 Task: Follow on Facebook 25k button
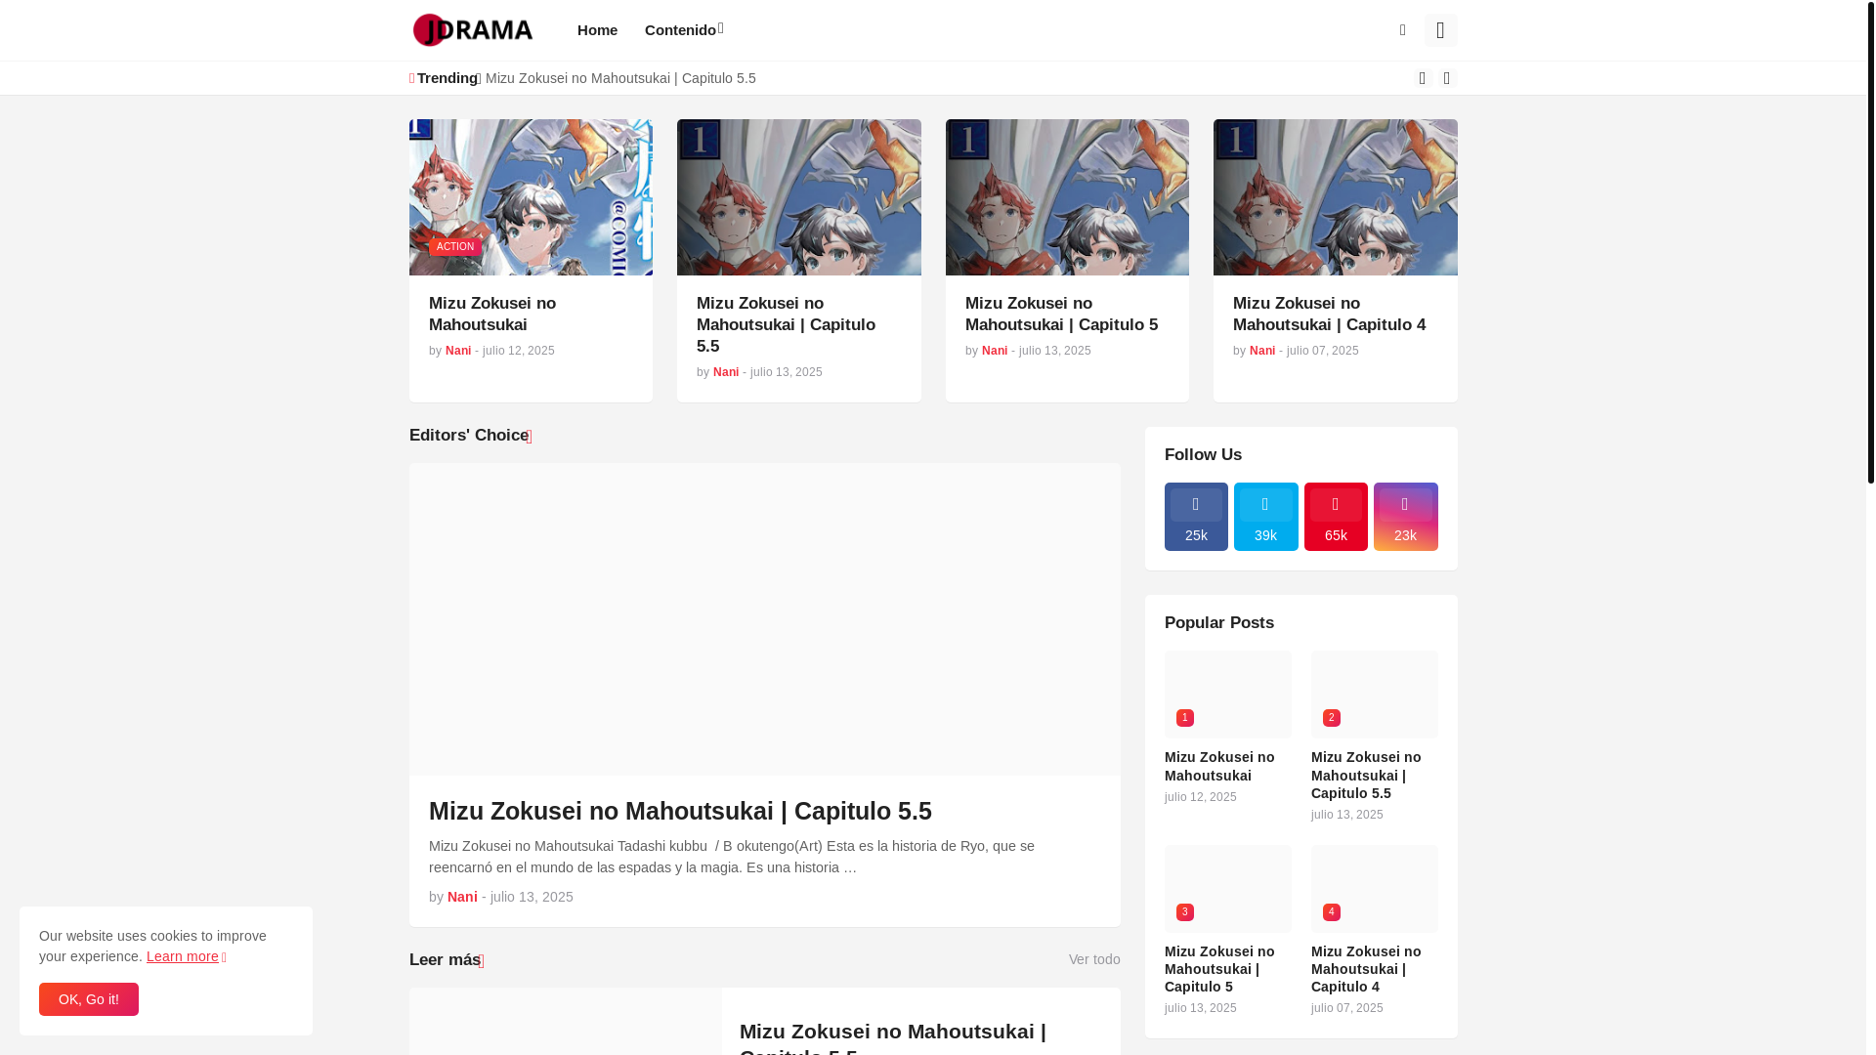click(x=1196, y=517)
